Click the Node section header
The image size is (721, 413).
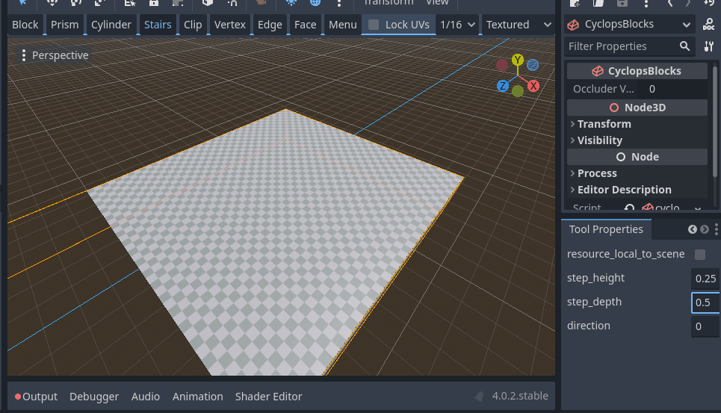(637, 157)
